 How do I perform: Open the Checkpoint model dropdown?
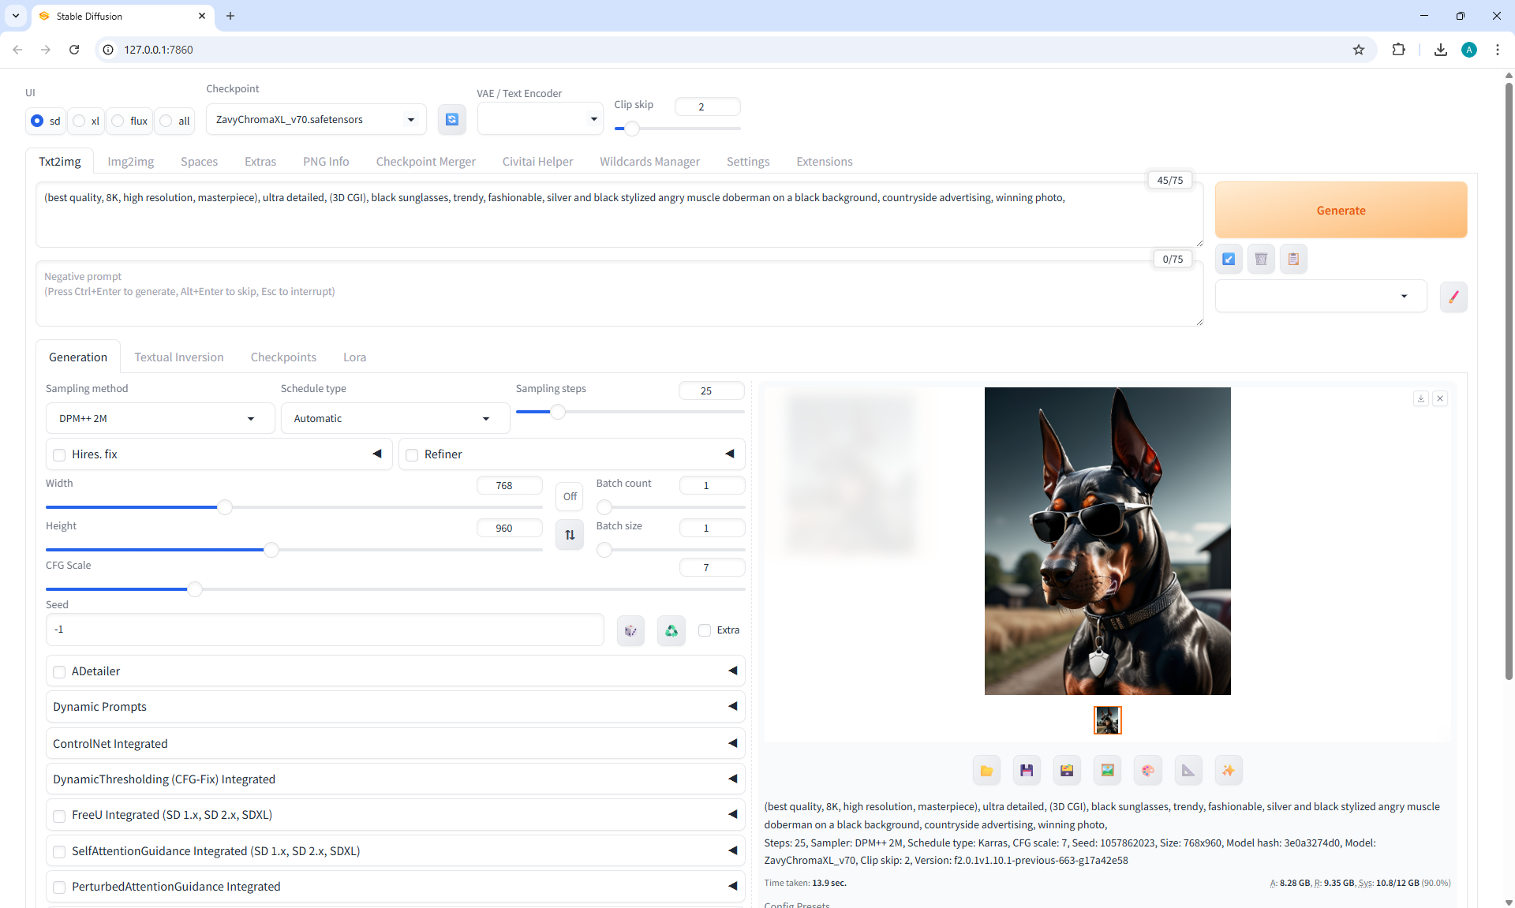pos(316,120)
